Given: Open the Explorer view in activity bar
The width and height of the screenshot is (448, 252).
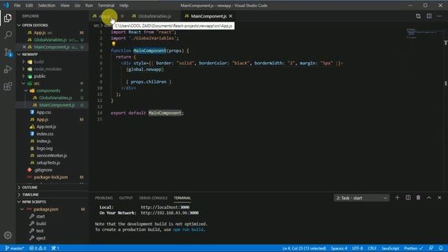Looking at the screenshot, I should (8, 18).
